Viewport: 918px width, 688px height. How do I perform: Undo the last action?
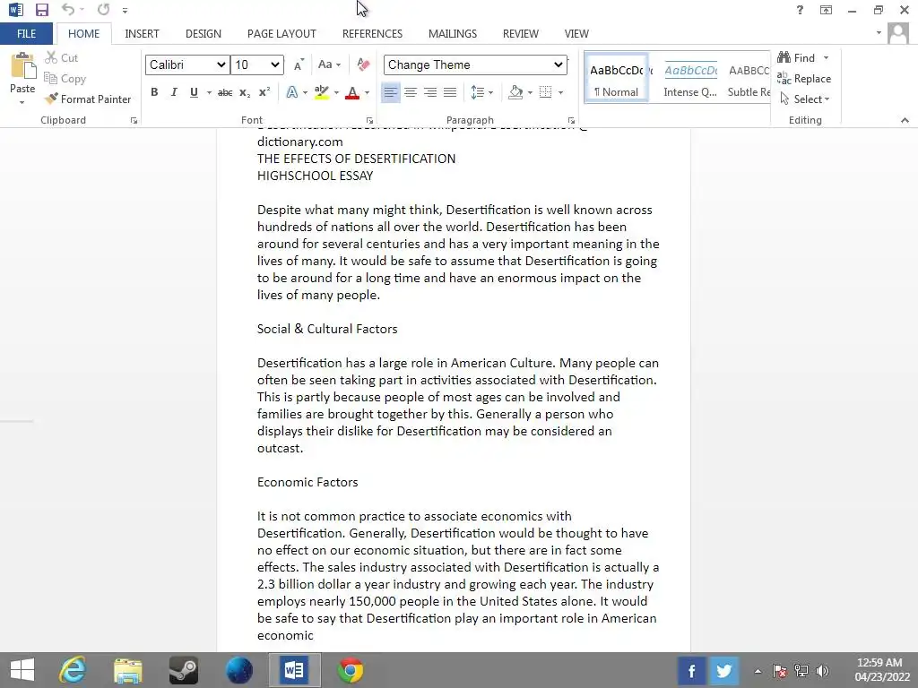tap(67, 9)
